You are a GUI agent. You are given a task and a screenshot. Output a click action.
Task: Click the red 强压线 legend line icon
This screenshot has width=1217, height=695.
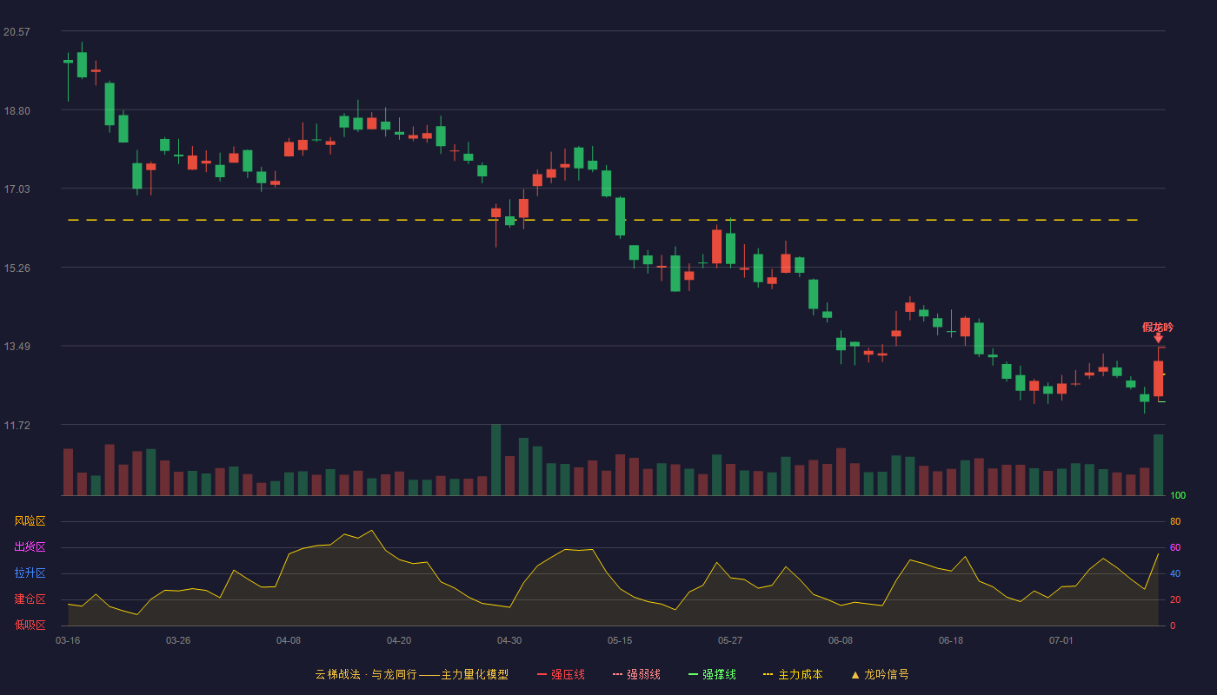[x=542, y=674]
